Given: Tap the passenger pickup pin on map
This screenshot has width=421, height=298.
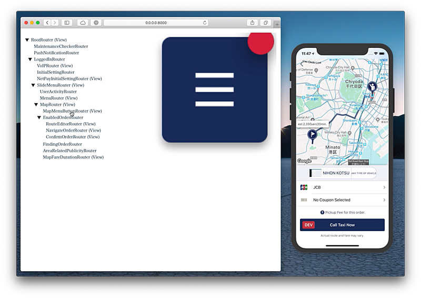Looking at the screenshot, I should pos(372,87).
